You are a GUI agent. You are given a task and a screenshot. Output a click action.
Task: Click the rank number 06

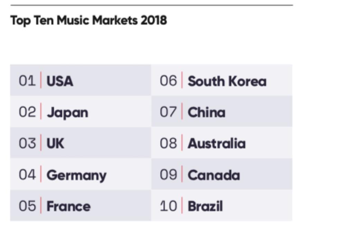point(168,81)
